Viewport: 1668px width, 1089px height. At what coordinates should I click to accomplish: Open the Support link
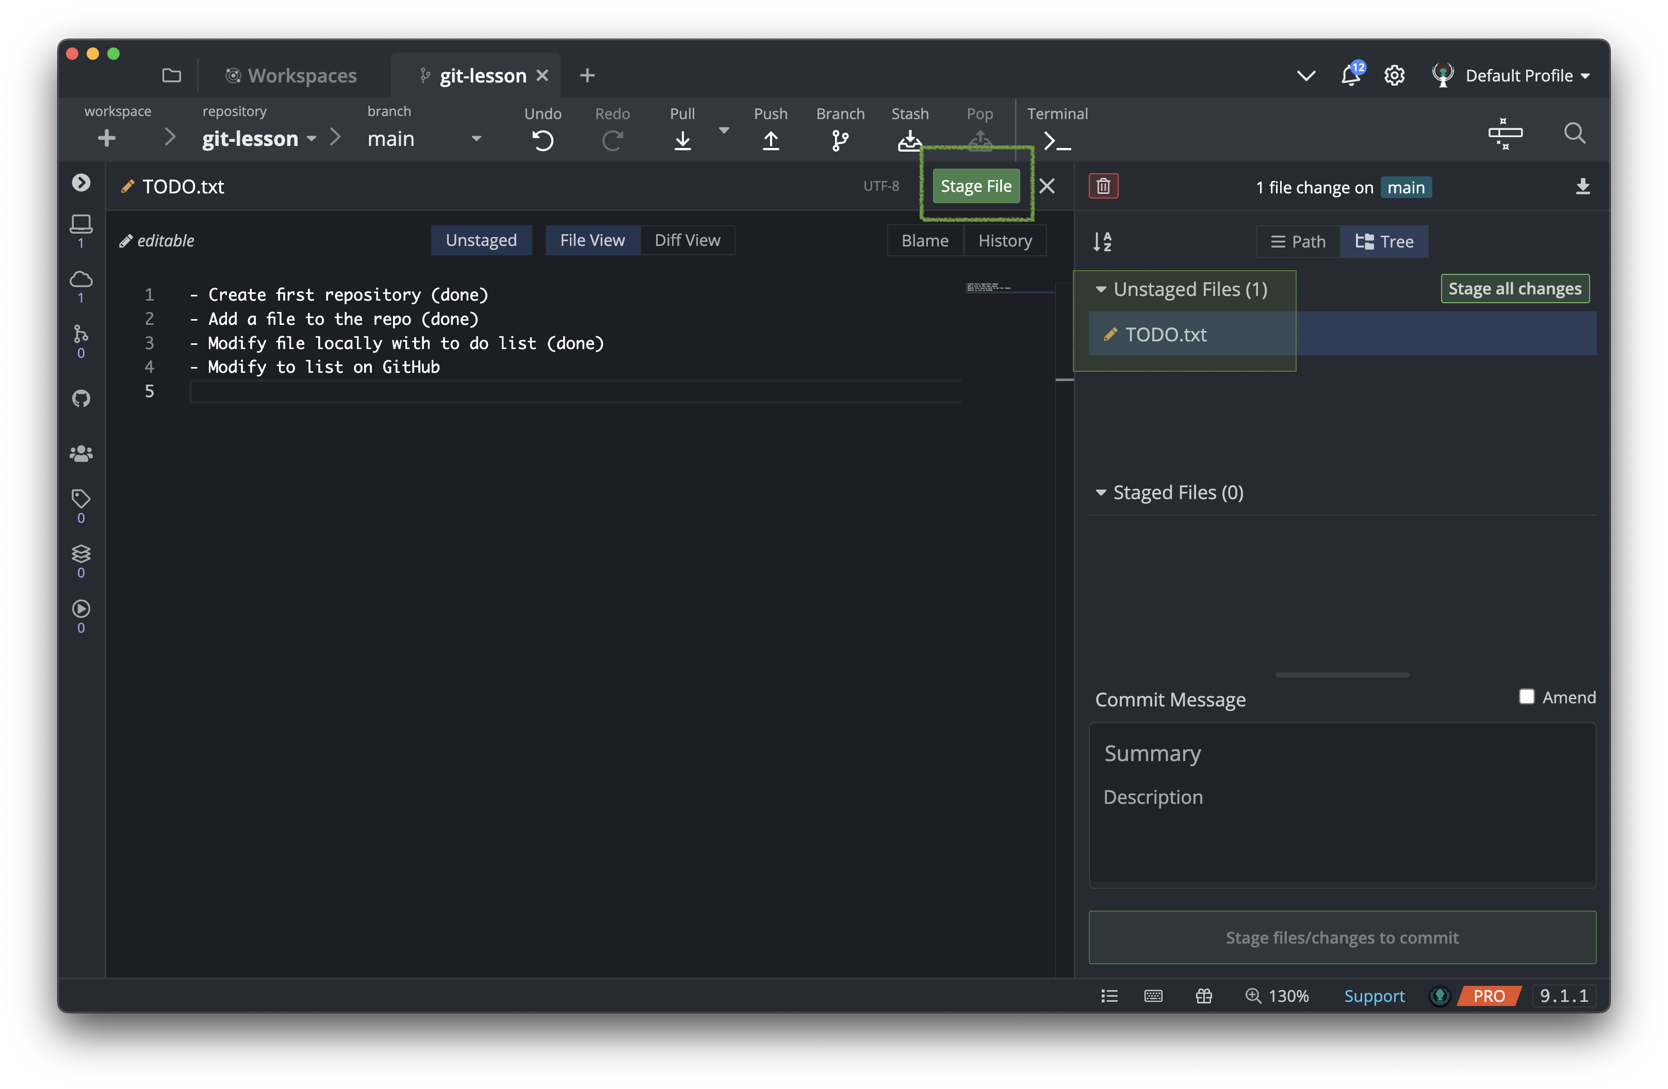[1373, 996]
